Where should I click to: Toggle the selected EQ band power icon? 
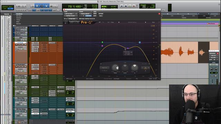pyautogui.click(x=101, y=64)
